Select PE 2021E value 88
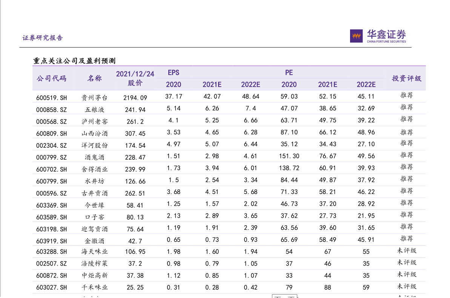This screenshot has width=450, height=298. (327, 287)
